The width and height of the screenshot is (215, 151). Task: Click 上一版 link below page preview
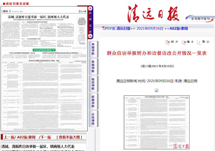(x=9, y=137)
